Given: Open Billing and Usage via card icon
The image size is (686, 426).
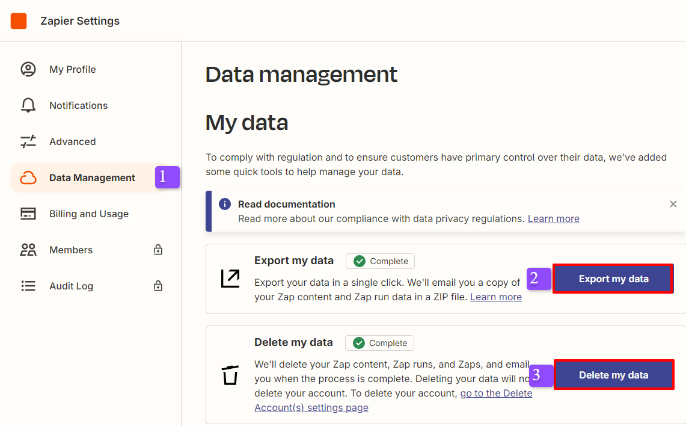Looking at the screenshot, I should 28,214.
